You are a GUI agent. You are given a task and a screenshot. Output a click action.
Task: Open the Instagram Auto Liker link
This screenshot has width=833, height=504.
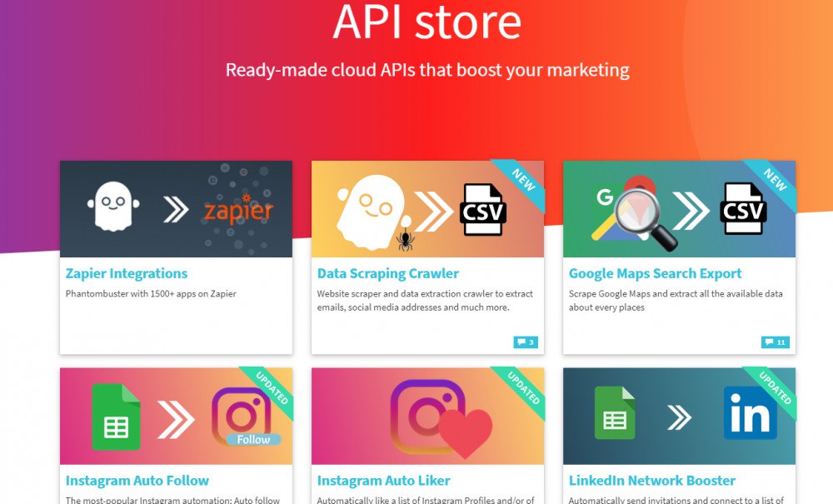point(383,481)
